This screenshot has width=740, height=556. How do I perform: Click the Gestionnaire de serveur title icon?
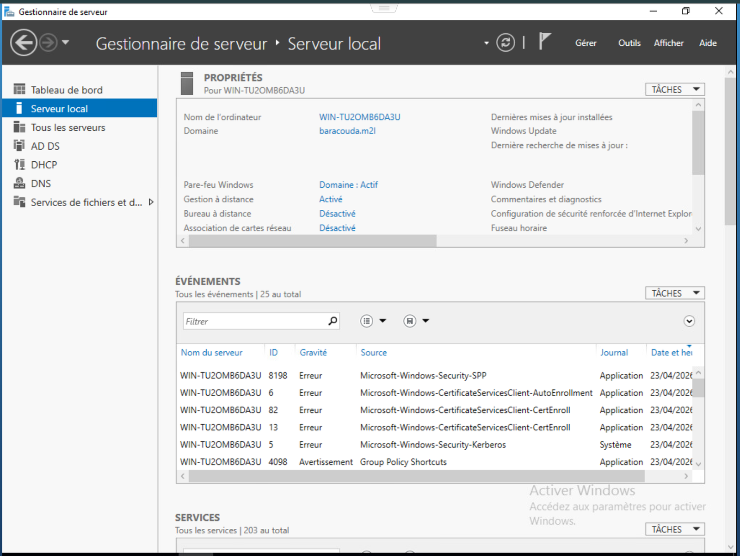9,11
